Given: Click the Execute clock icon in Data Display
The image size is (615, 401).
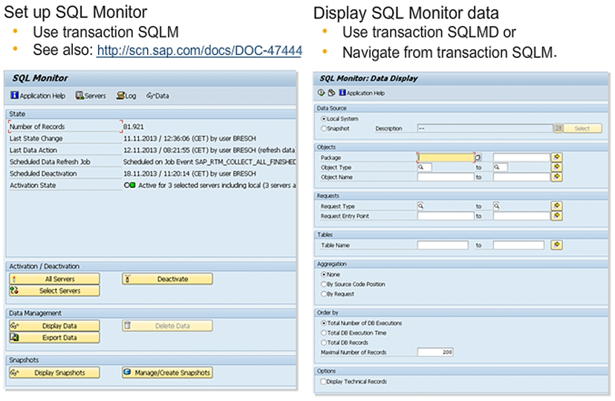Looking at the screenshot, I should [x=321, y=93].
